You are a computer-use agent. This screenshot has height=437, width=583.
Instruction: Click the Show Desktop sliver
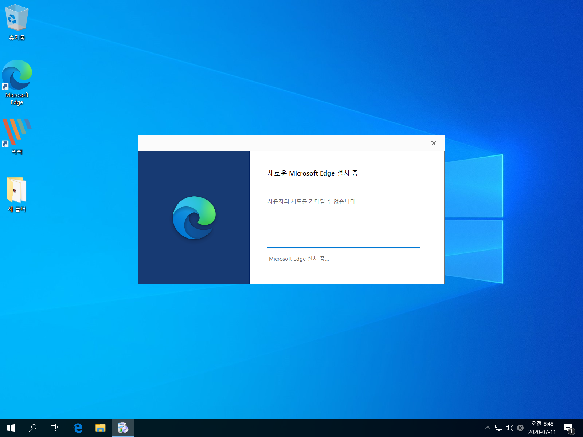[582, 428]
